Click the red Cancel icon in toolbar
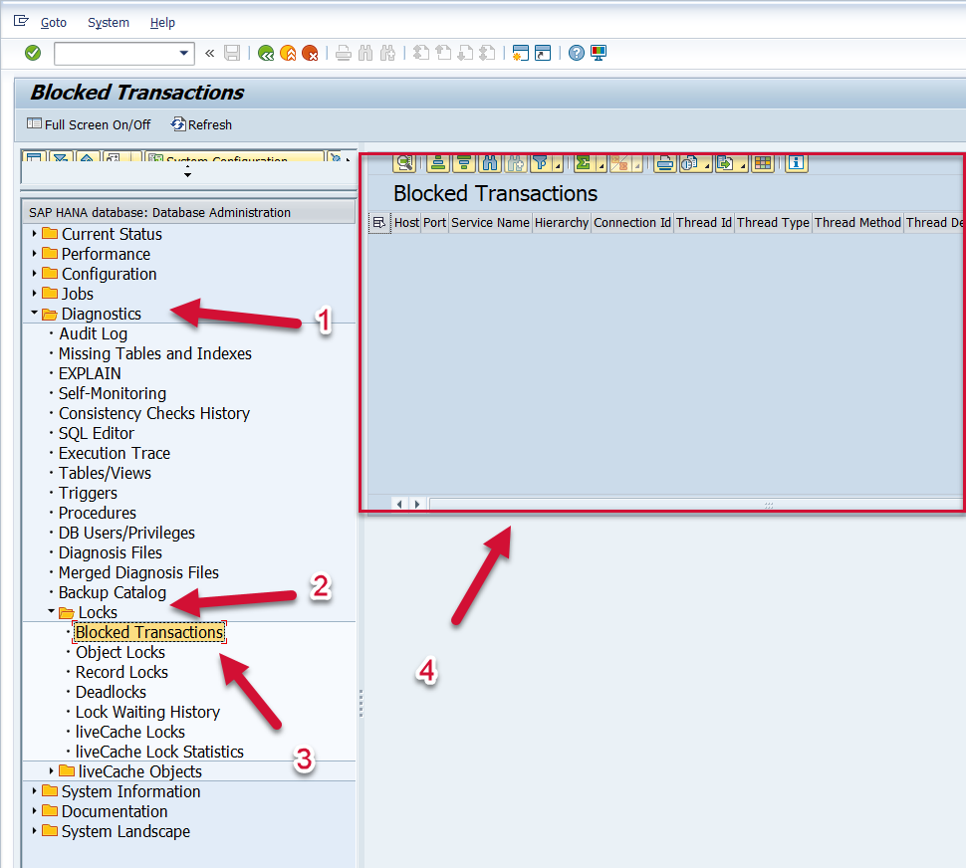 coord(311,53)
